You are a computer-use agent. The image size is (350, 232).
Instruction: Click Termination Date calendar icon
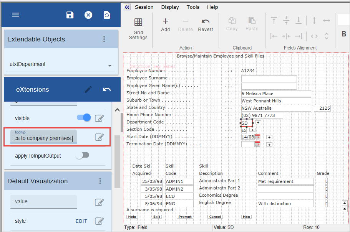tap(257, 144)
